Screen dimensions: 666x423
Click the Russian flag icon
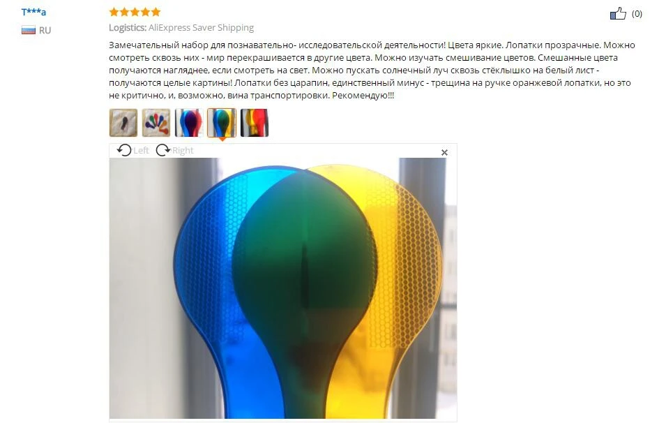pyautogui.click(x=29, y=30)
